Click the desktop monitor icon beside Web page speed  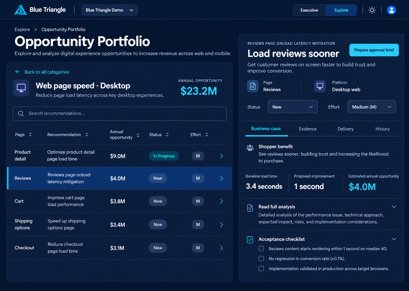pyautogui.click(x=21, y=88)
